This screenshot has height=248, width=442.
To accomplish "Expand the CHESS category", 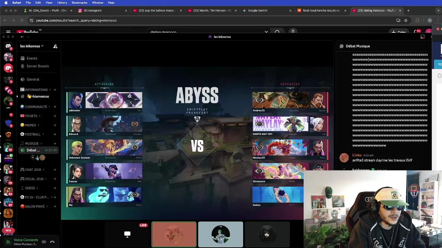I will pos(30,188).
